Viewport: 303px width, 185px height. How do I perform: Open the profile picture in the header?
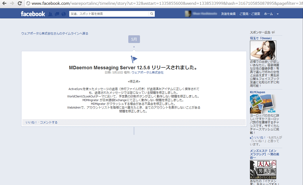click(x=188, y=14)
